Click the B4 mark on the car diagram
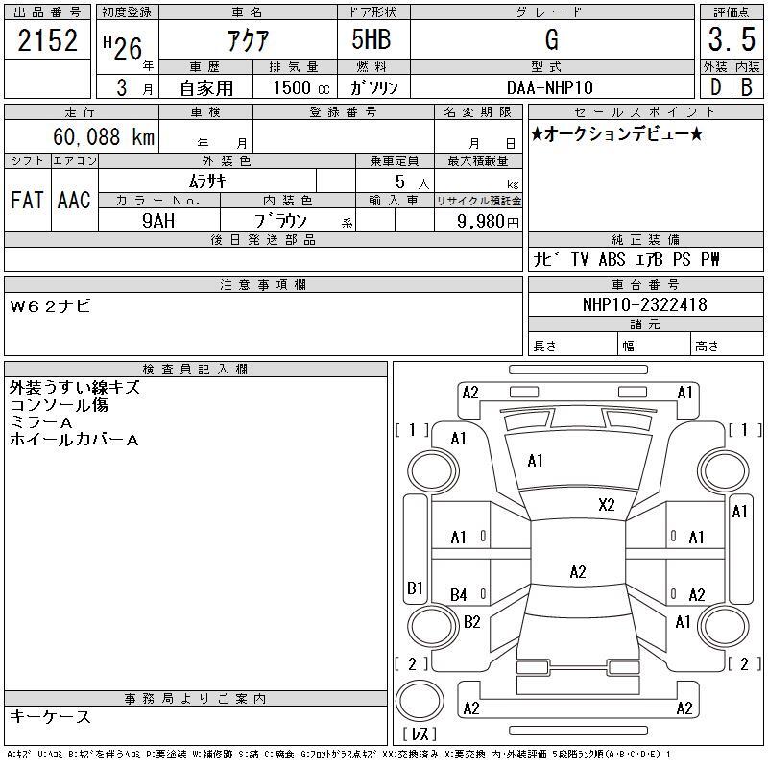The height and width of the screenshot is (768, 768). (x=459, y=595)
